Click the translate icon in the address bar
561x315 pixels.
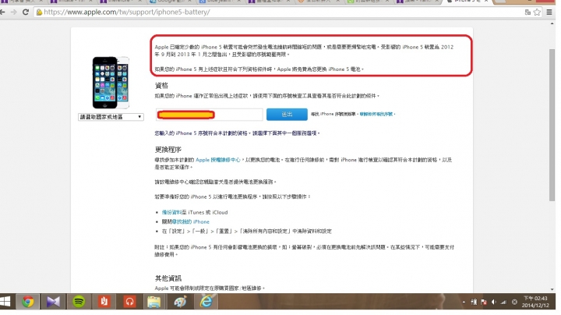(x=527, y=12)
